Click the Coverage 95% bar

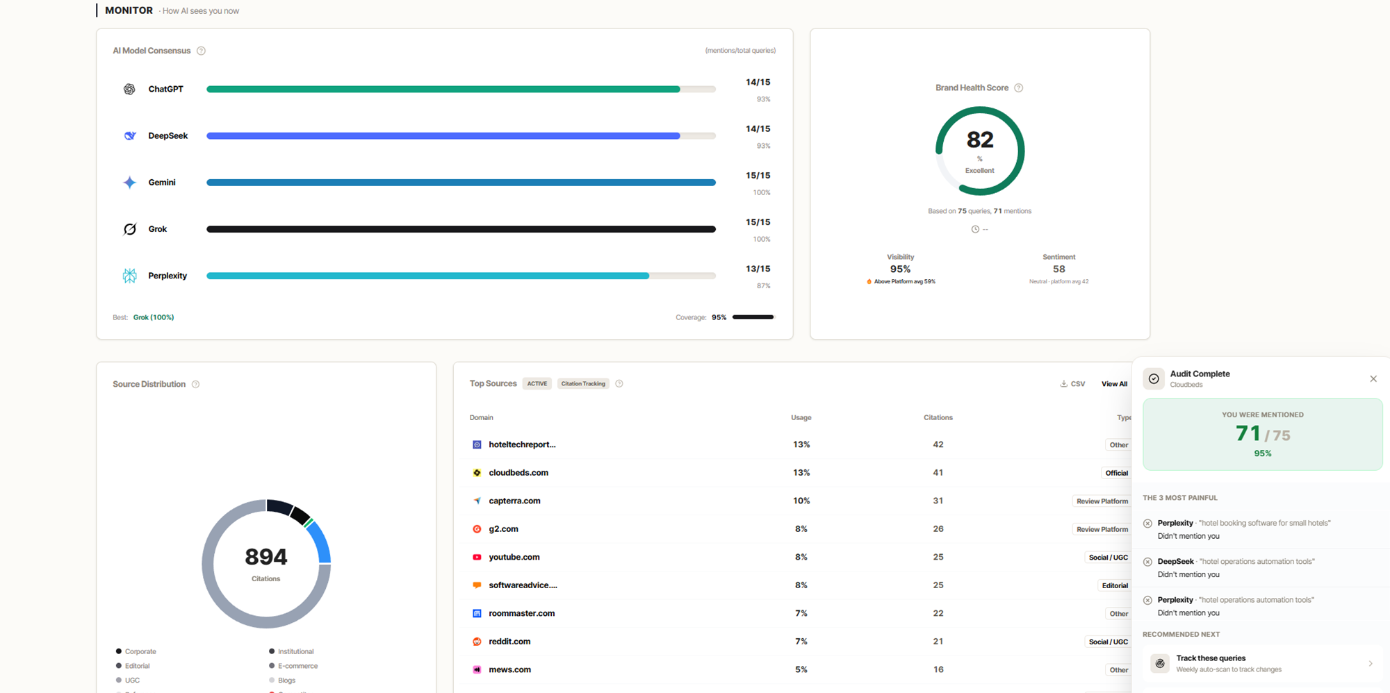753,317
